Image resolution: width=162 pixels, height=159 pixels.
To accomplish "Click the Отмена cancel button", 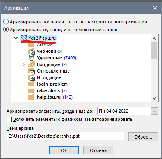I will point(98,150).
